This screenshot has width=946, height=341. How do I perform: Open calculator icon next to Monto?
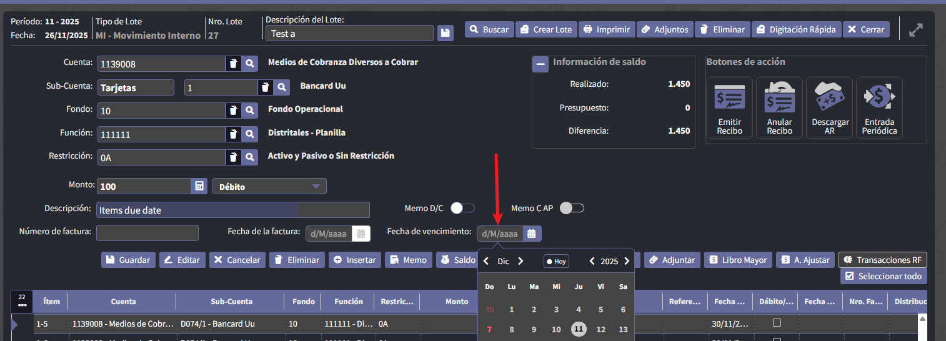pyautogui.click(x=199, y=186)
